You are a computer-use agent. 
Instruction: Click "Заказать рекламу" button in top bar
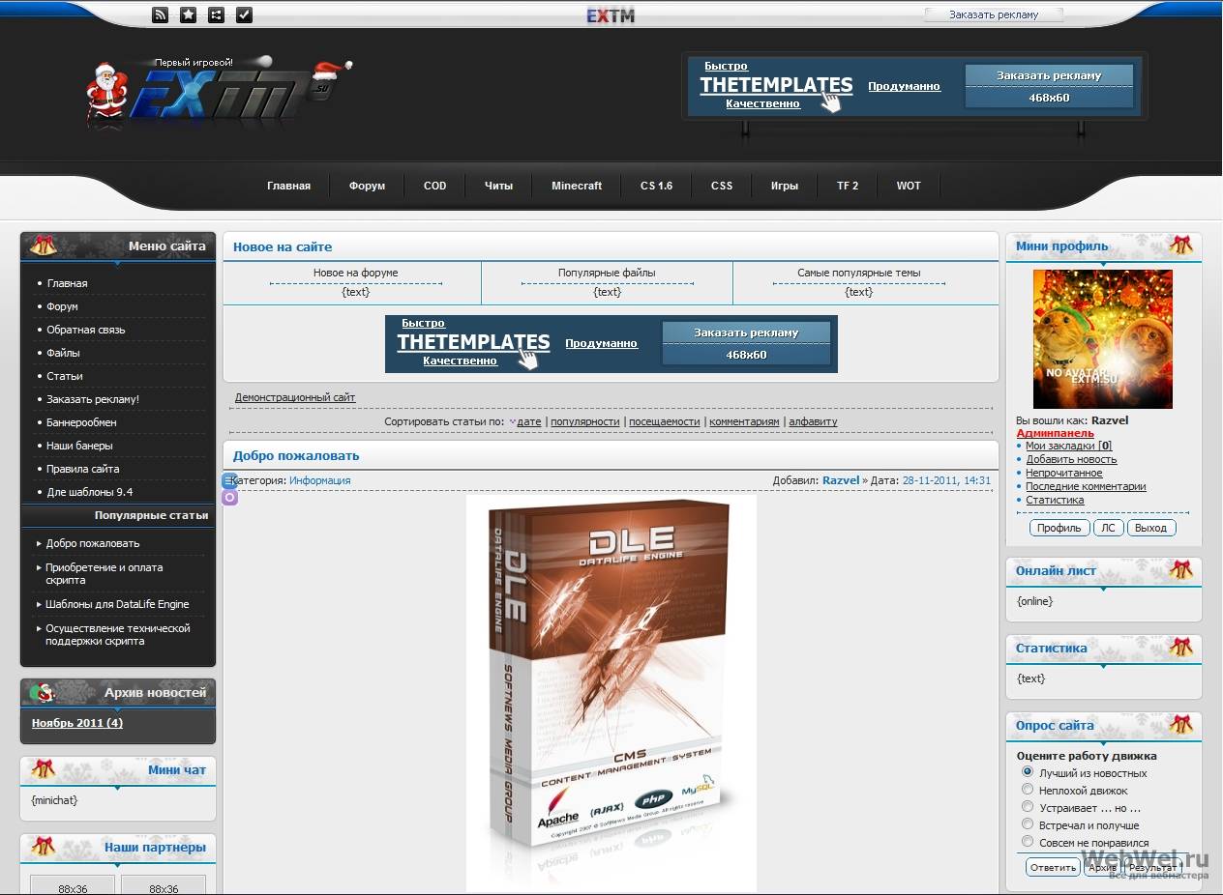[x=994, y=14]
